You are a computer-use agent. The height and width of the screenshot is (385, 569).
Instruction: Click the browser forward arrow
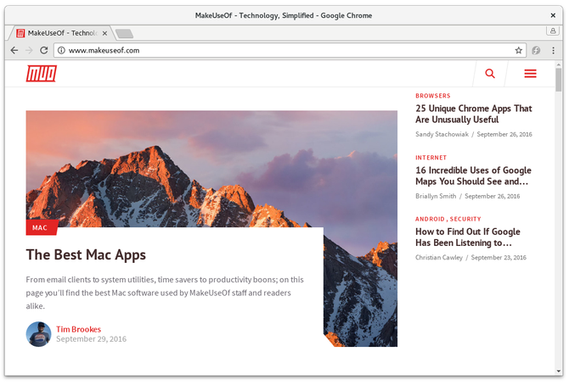(29, 50)
